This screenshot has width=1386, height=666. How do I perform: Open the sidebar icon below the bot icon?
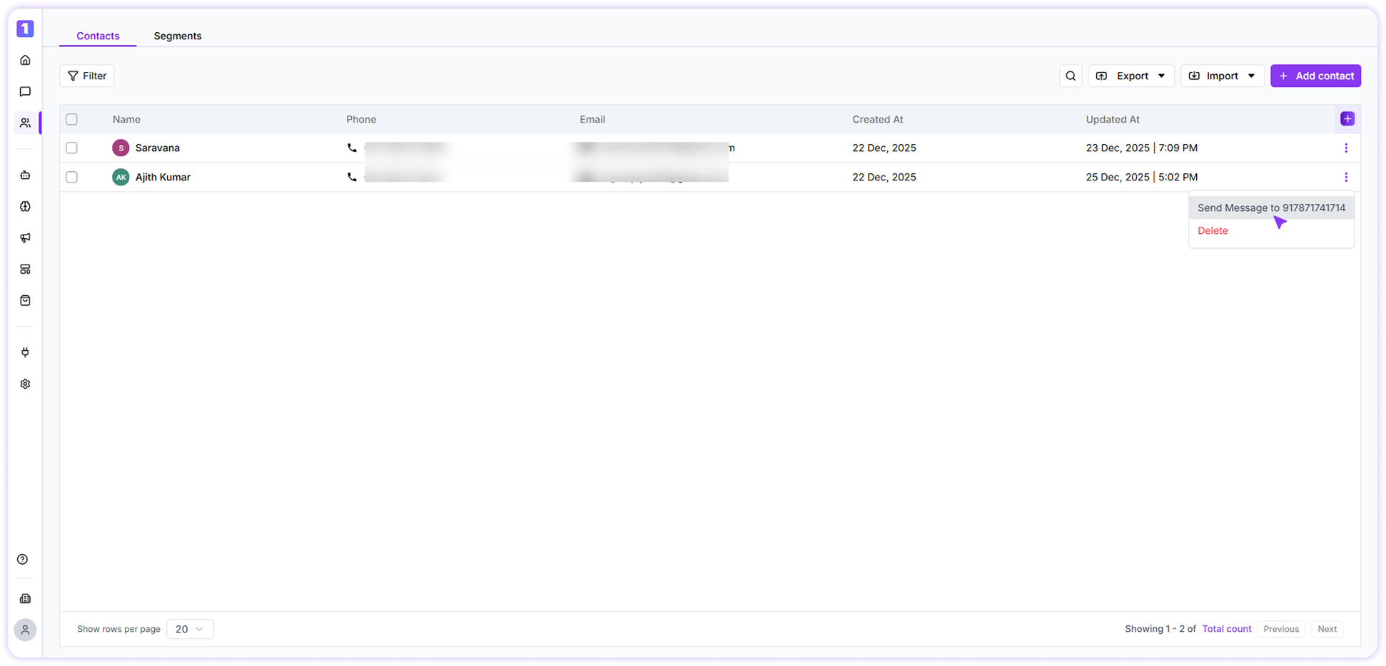click(25, 207)
